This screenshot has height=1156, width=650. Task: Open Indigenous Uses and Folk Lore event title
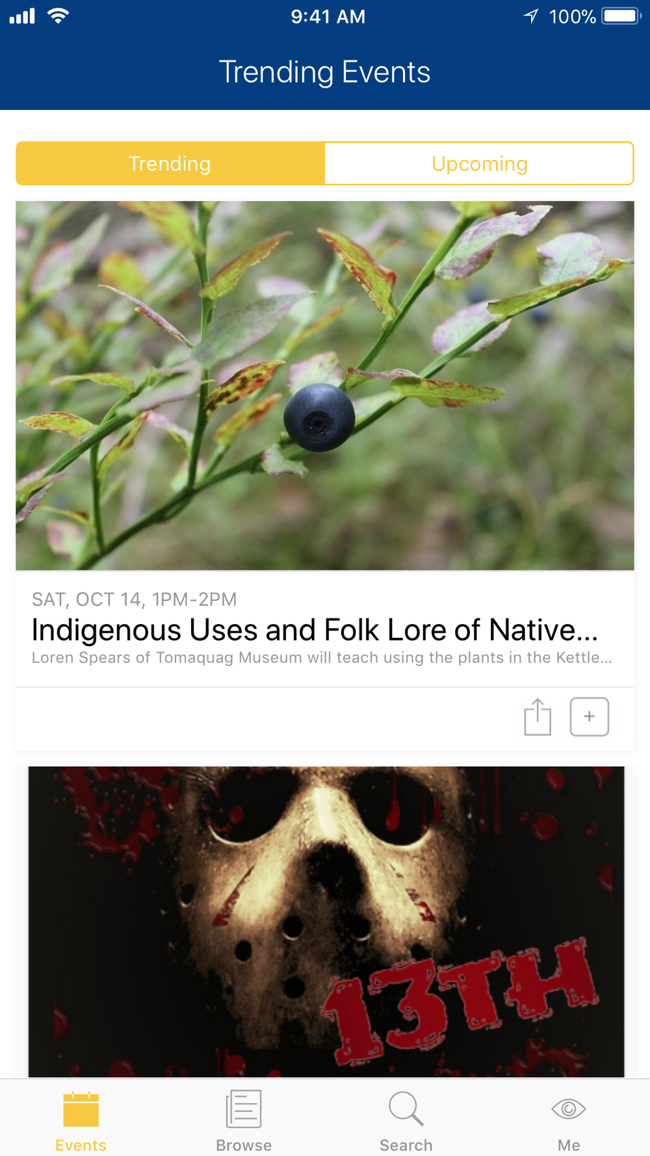(x=315, y=629)
